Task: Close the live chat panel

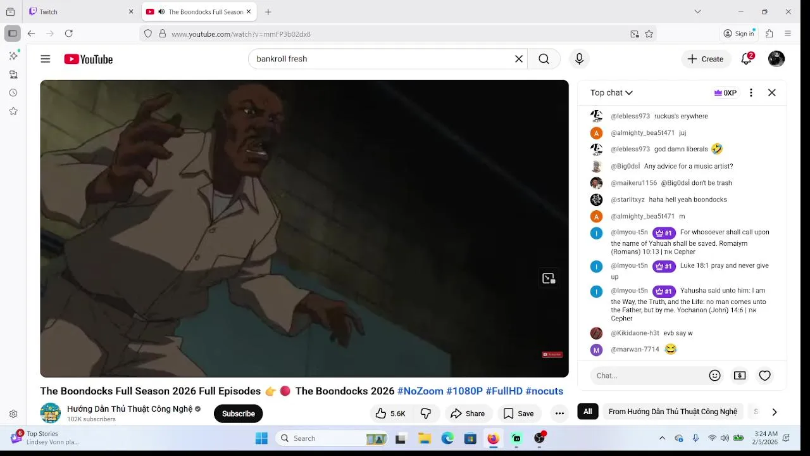Action: click(772, 92)
